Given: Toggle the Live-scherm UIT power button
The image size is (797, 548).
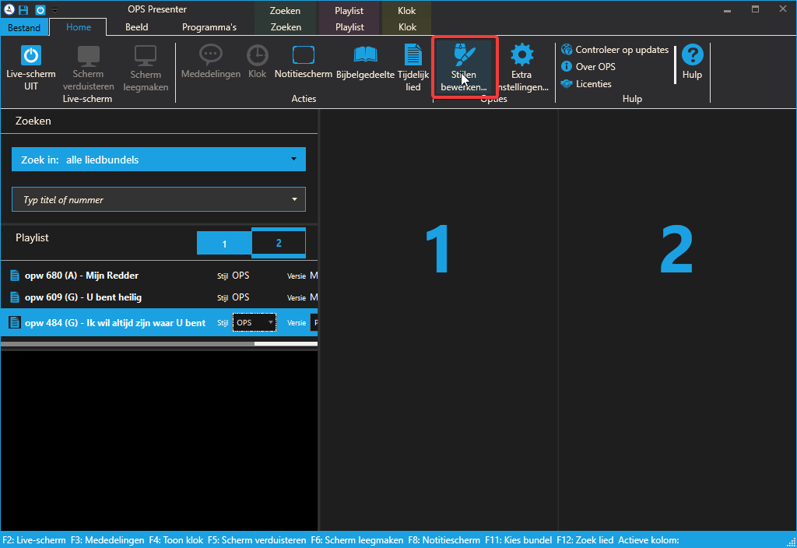Looking at the screenshot, I should [x=31, y=68].
